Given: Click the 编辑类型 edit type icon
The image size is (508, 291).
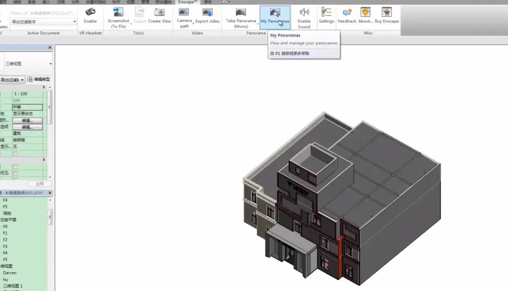Looking at the screenshot, I should click(30, 79).
